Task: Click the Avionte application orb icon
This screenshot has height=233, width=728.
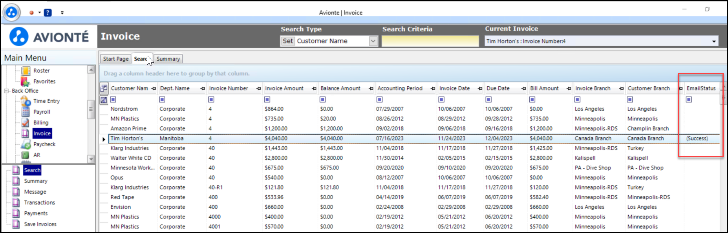Action: pos(12,13)
